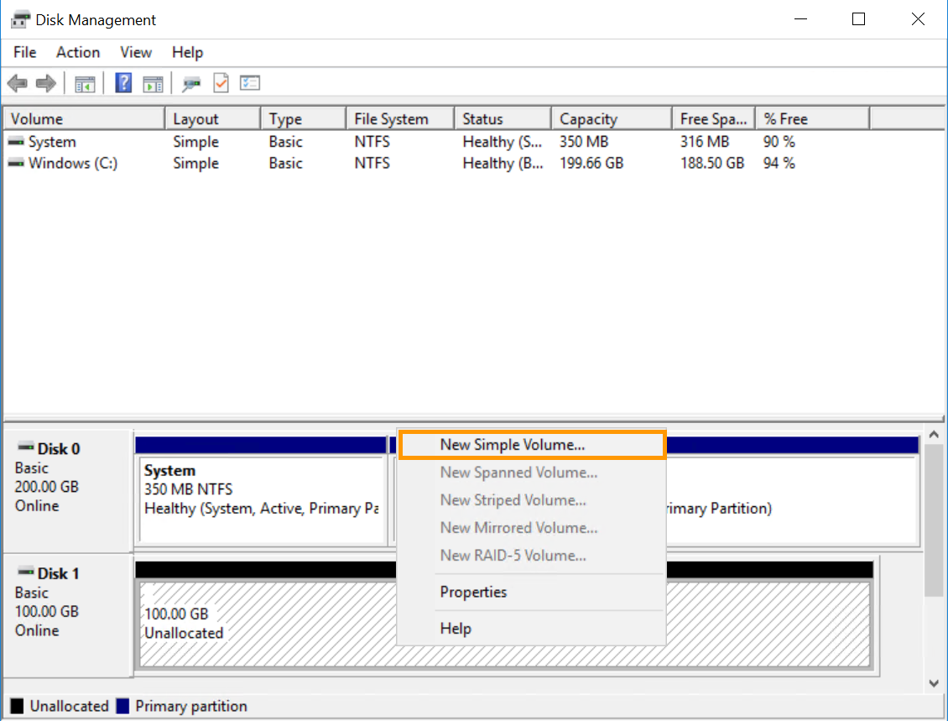Open the View menu
948x721 pixels.
(135, 52)
